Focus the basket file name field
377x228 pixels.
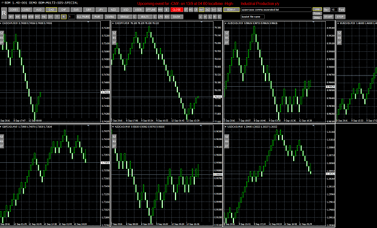(x=253, y=17)
